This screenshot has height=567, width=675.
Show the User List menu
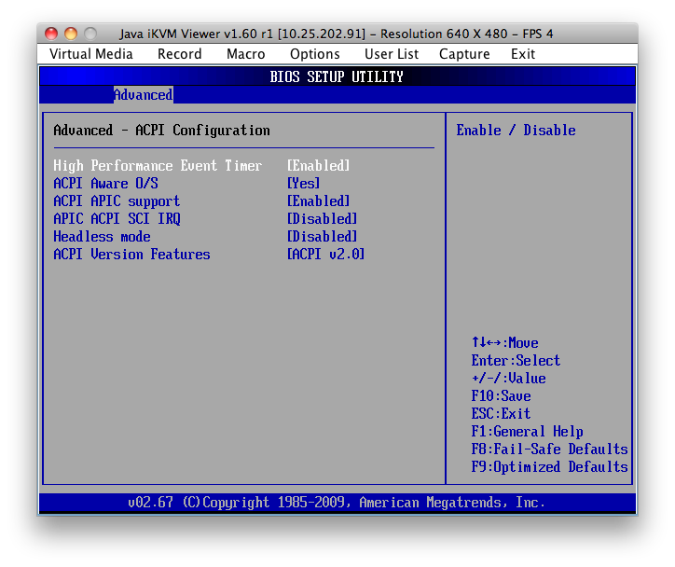[392, 54]
